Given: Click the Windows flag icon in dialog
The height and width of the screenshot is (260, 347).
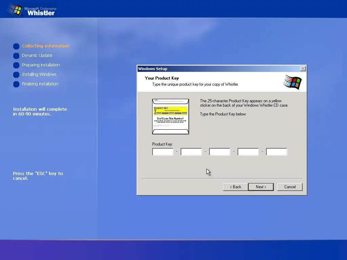Looking at the screenshot, I should click(x=292, y=82).
